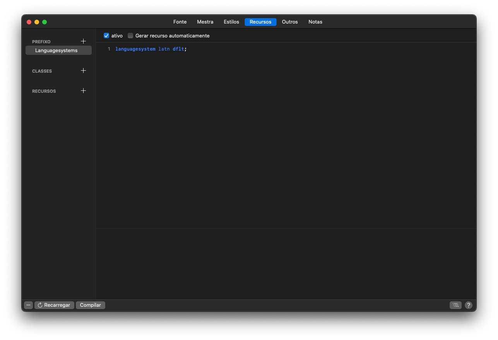Image resolution: width=498 pixels, height=340 pixels.
Task: Click the plus icon next to Classes
Action: click(83, 71)
